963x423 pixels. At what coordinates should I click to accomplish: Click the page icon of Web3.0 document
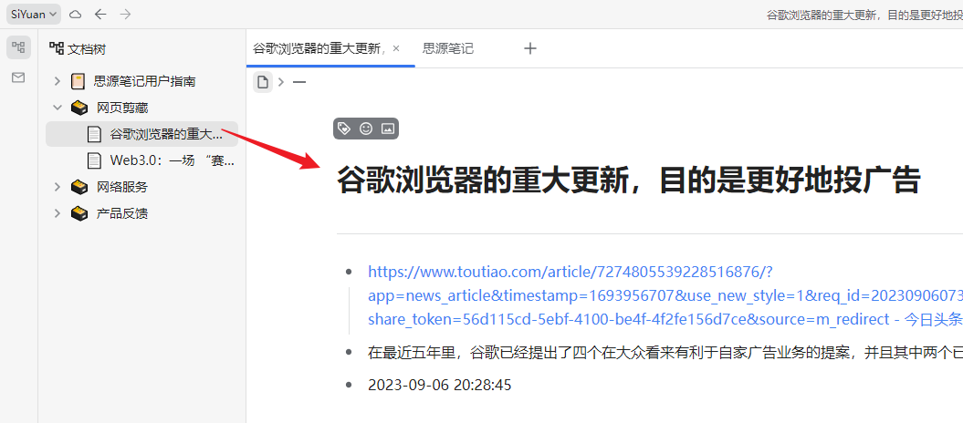coord(94,160)
